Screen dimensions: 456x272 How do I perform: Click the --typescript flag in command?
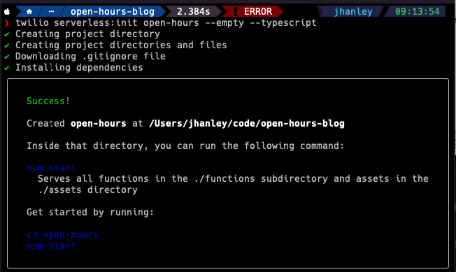point(283,22)
